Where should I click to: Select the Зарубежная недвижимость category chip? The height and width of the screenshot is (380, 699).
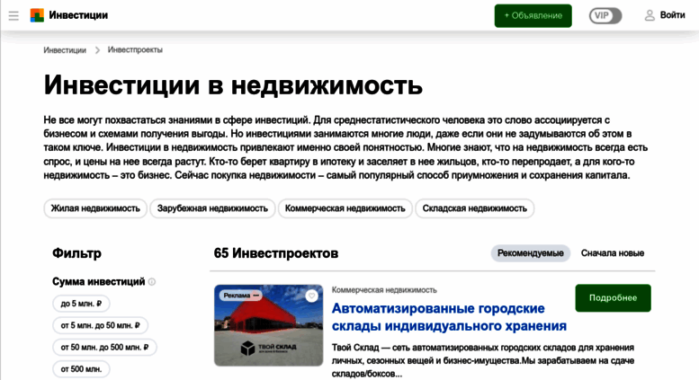click(212, 208)
